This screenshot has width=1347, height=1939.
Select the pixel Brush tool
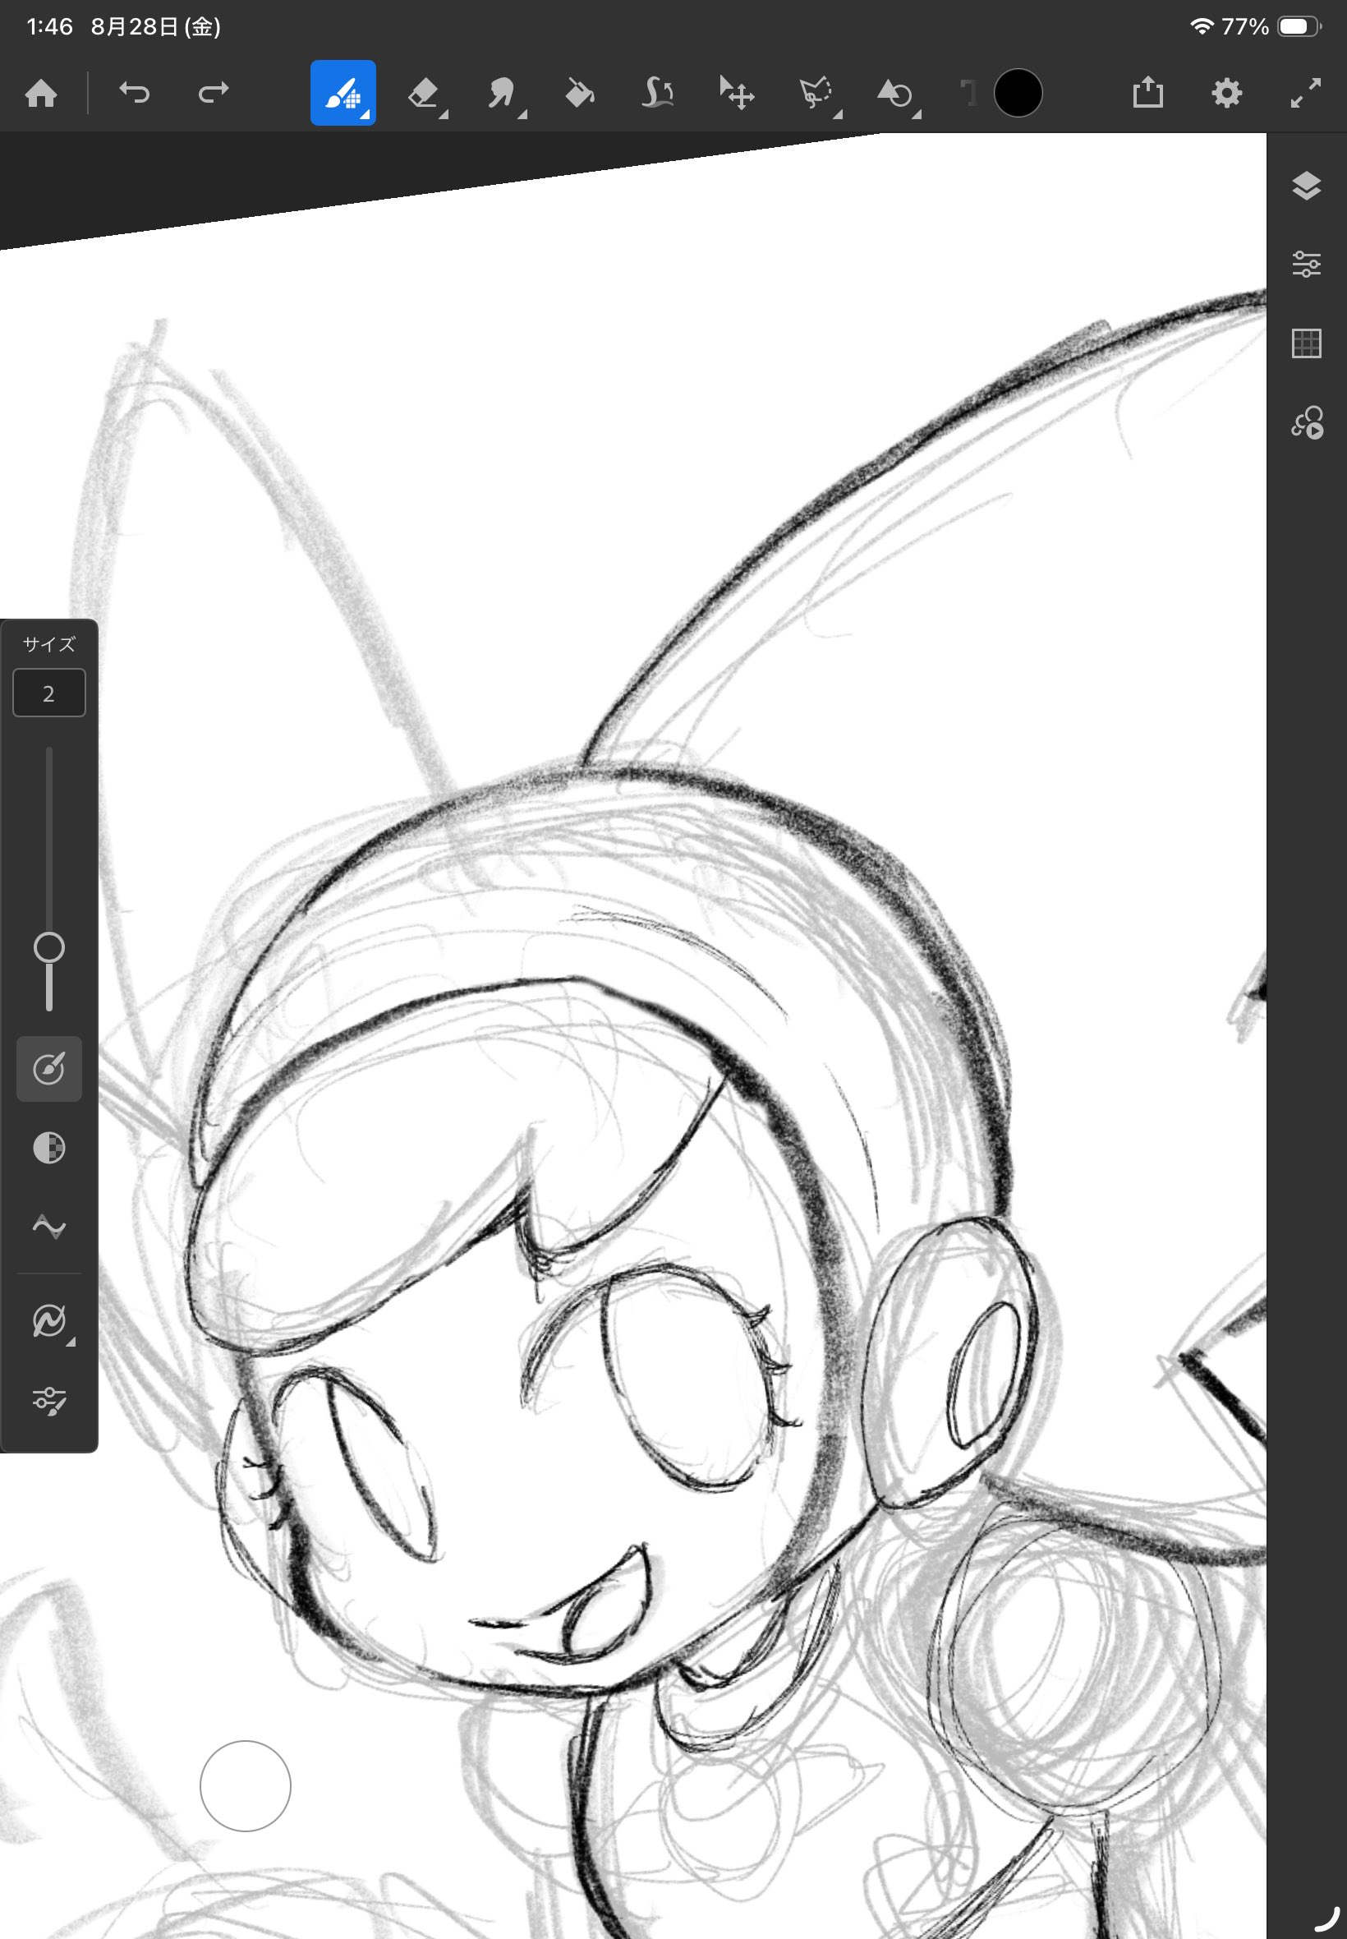pos(342,93)
